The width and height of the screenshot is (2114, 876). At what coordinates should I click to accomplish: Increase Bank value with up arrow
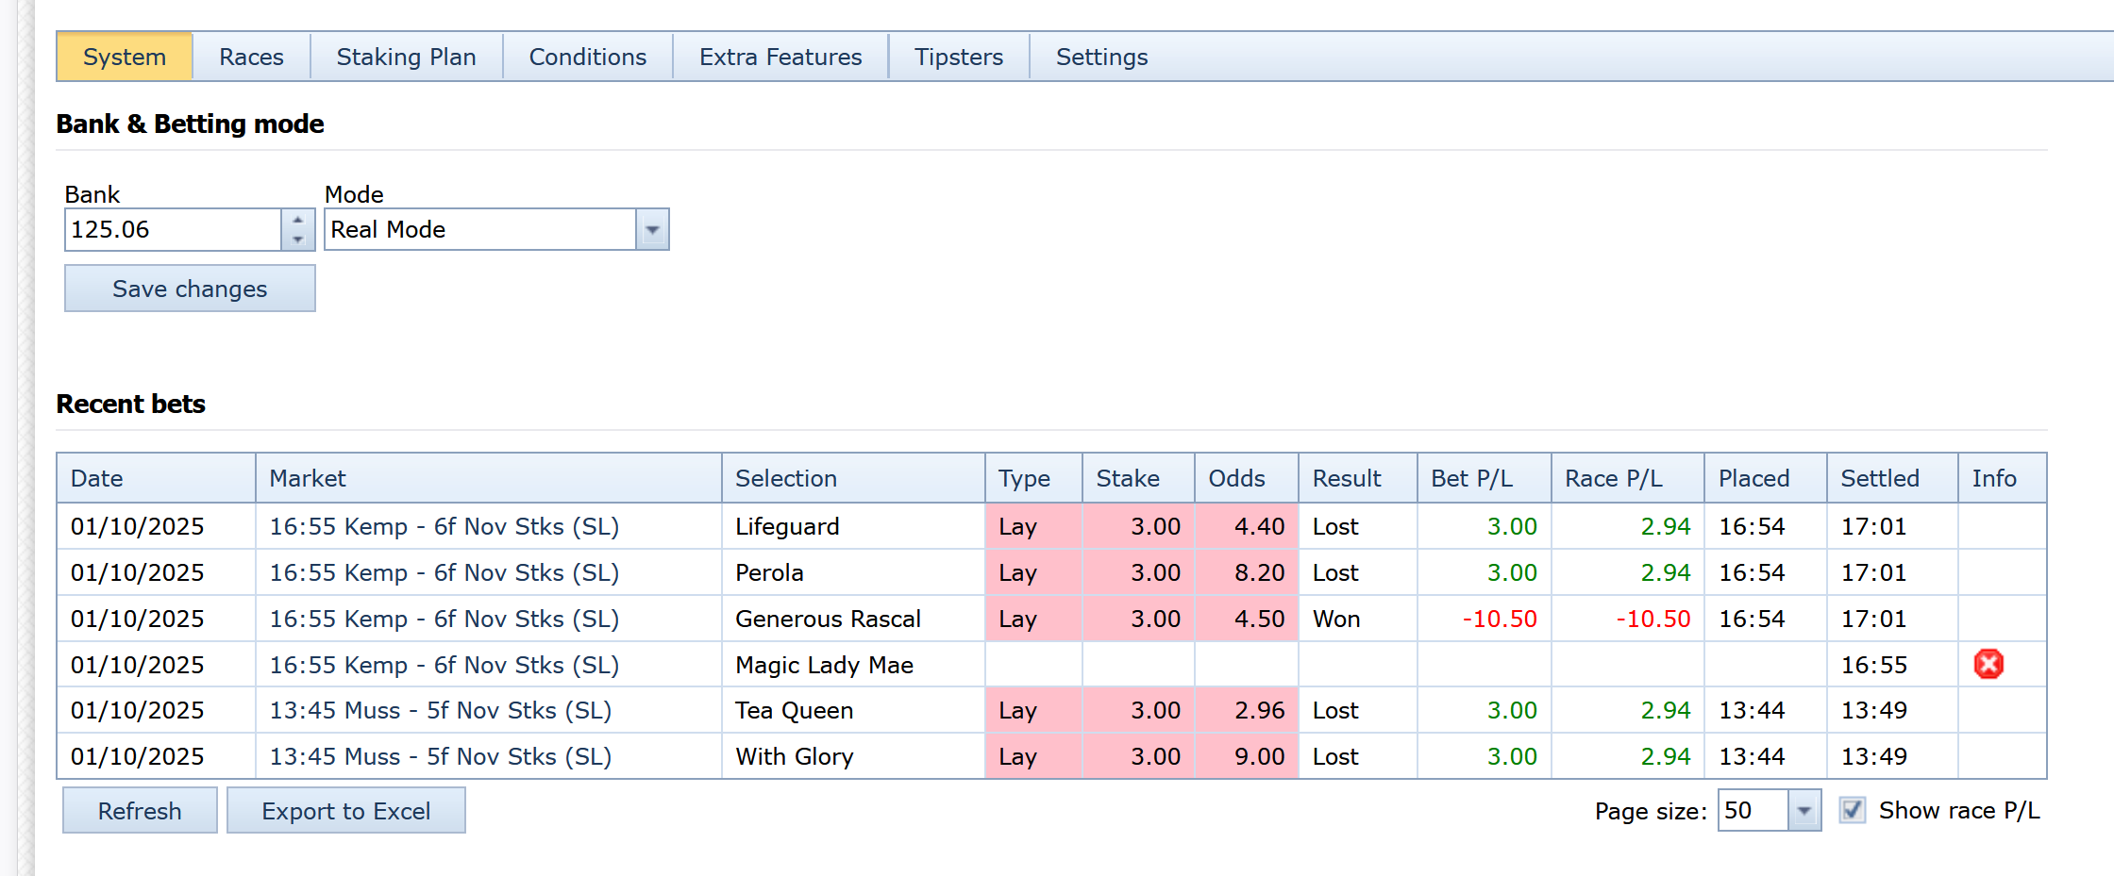[x=297, y=220]
